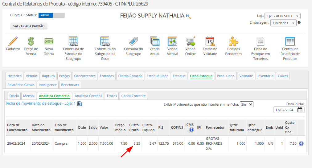Open Consulta do Subgrupo tag icon
Image resolution: width=312 pixels, height=168 pixels.
tap(133, 41)
